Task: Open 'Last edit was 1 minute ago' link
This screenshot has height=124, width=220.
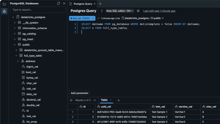Action: click(x=159, y=11)
